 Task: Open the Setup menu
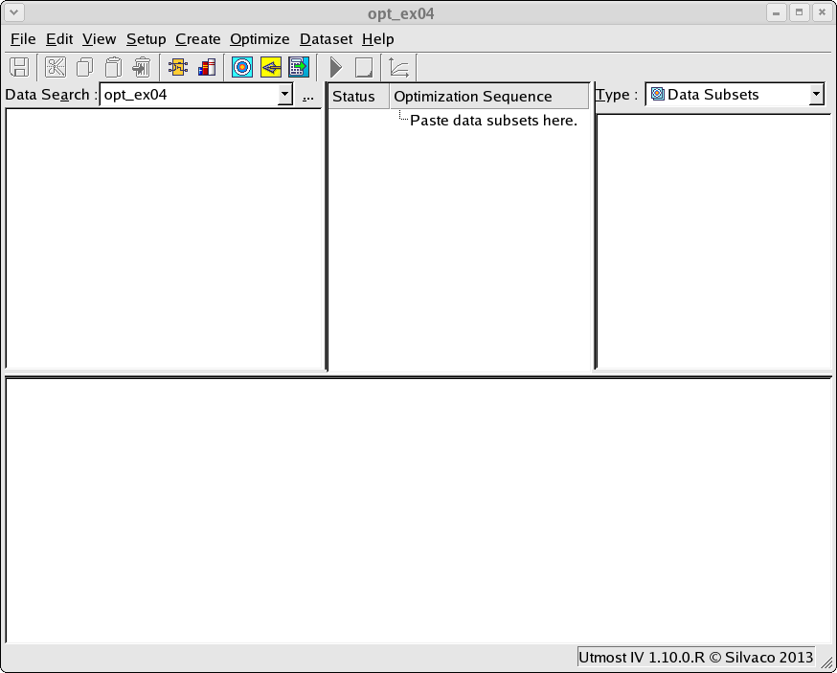(x=147, y=39)
